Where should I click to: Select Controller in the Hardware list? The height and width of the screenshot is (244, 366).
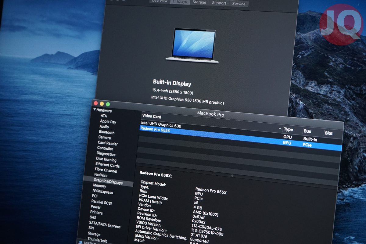tap(105, 148)
